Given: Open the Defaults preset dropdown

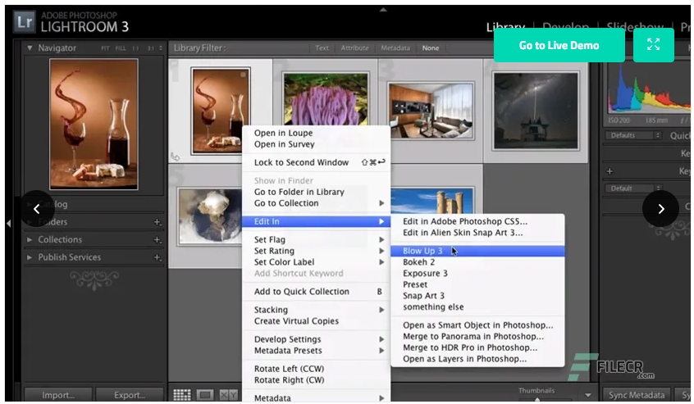Looking at the screenshot, I should point(633,135).
